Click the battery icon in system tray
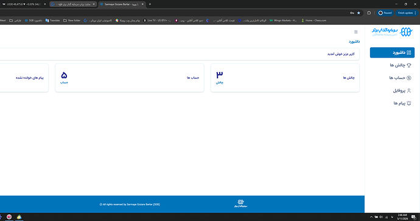The width and height of the screenshot is (420, 221). (x=376, y=217)
